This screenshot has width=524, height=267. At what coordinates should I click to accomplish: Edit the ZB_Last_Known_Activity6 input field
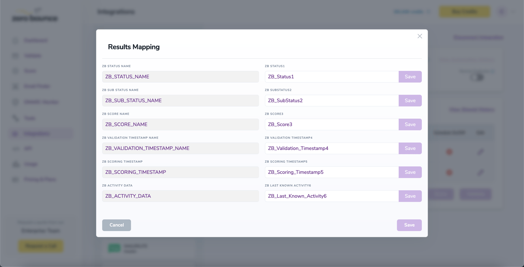(x=331, y=196)
